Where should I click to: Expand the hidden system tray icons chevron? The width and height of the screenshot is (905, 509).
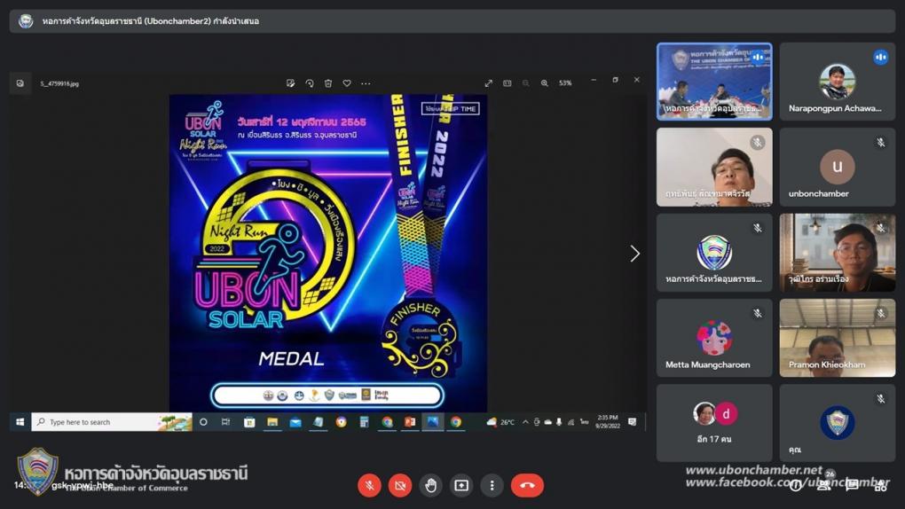525,422
